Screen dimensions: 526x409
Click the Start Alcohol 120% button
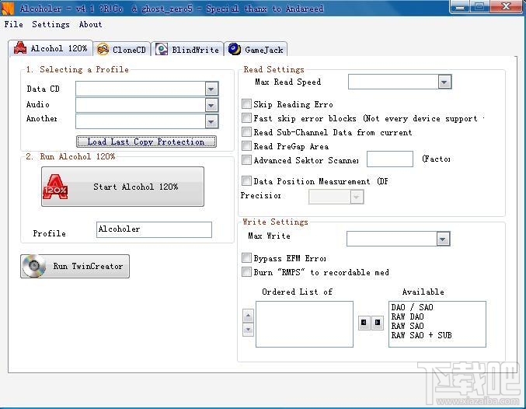[123, 187]
